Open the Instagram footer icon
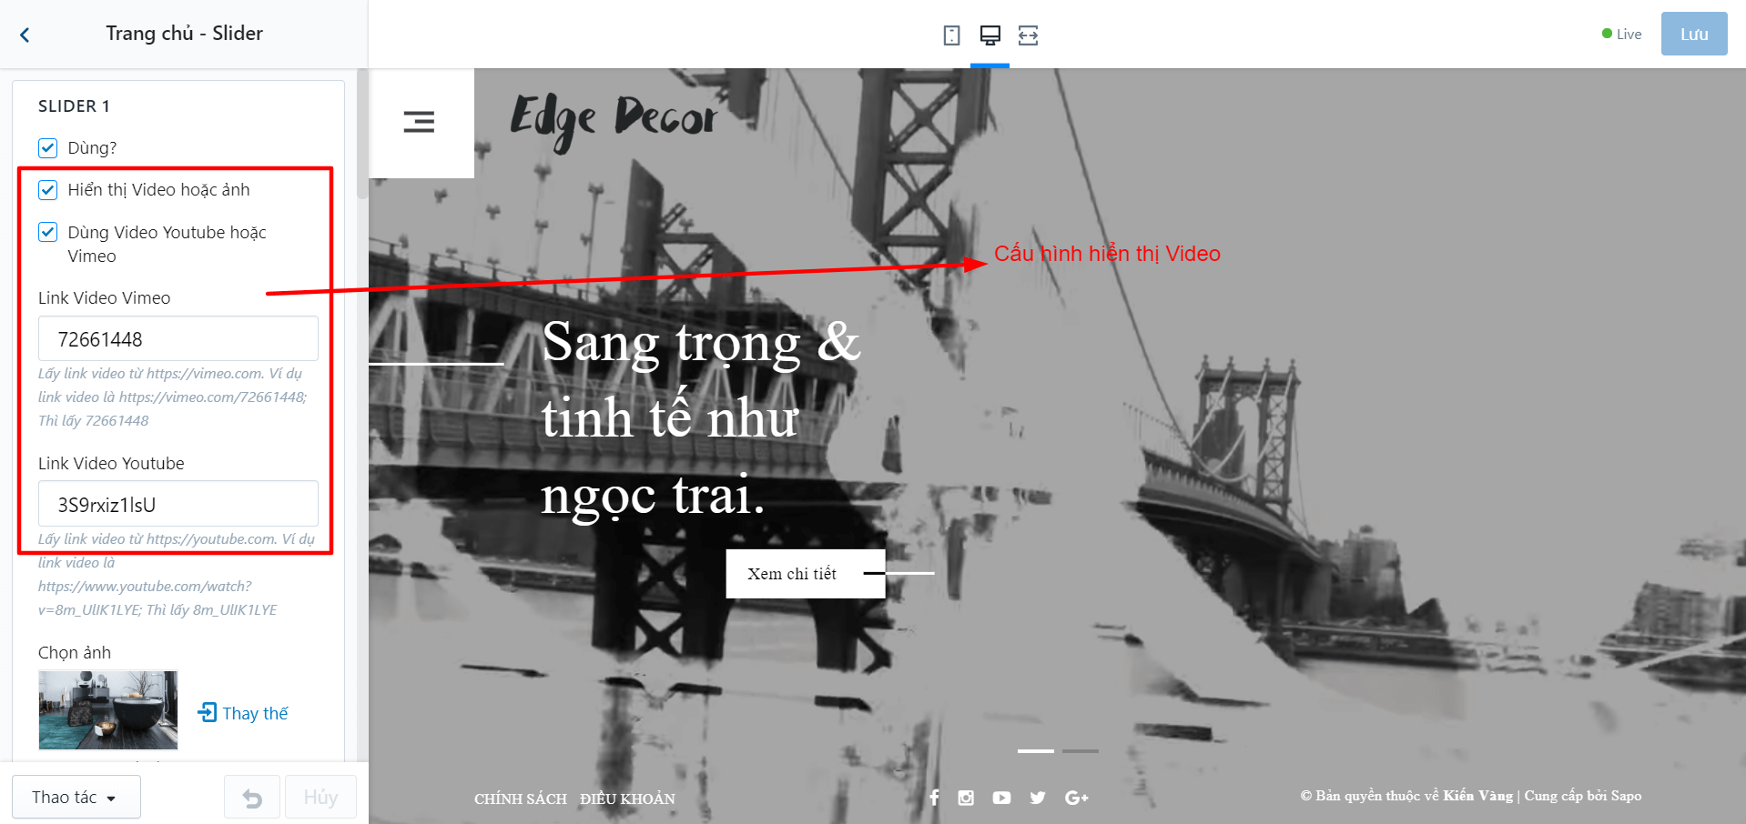The image size is (1746, 824). coord(966,798)
